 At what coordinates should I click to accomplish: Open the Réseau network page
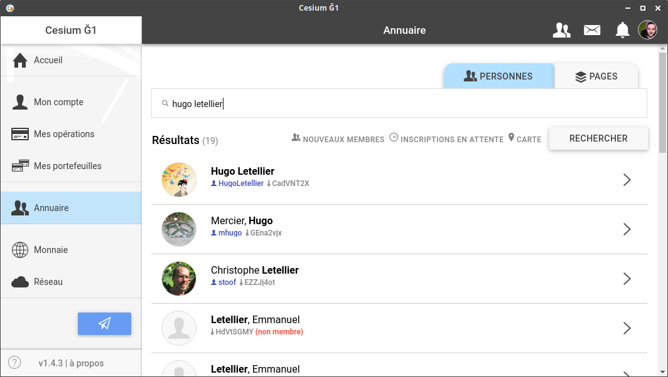71,281
